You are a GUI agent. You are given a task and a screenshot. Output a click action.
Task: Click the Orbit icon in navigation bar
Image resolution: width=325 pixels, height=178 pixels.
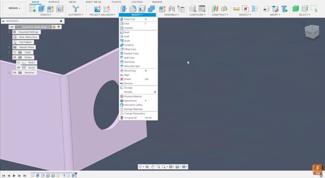click(140, 167)
